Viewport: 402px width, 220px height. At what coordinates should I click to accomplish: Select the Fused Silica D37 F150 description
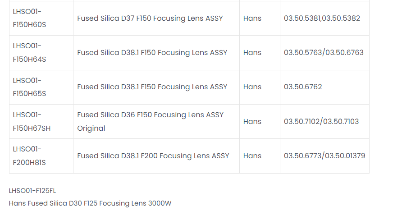click(x=150, y=18)
